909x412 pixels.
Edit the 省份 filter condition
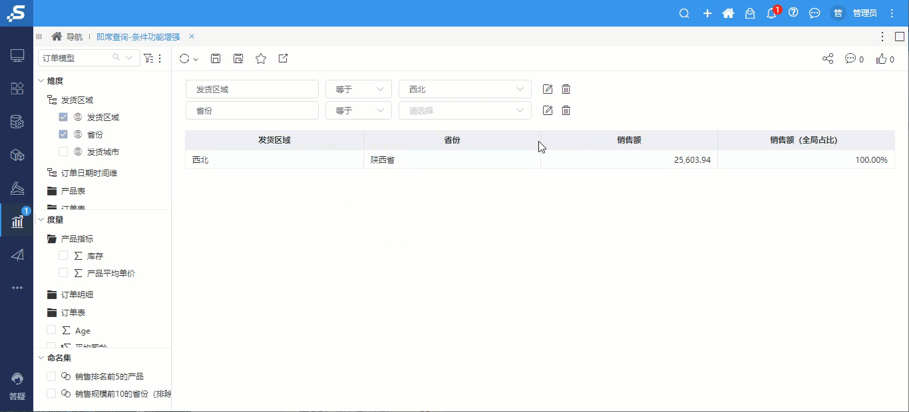(548, 110)
